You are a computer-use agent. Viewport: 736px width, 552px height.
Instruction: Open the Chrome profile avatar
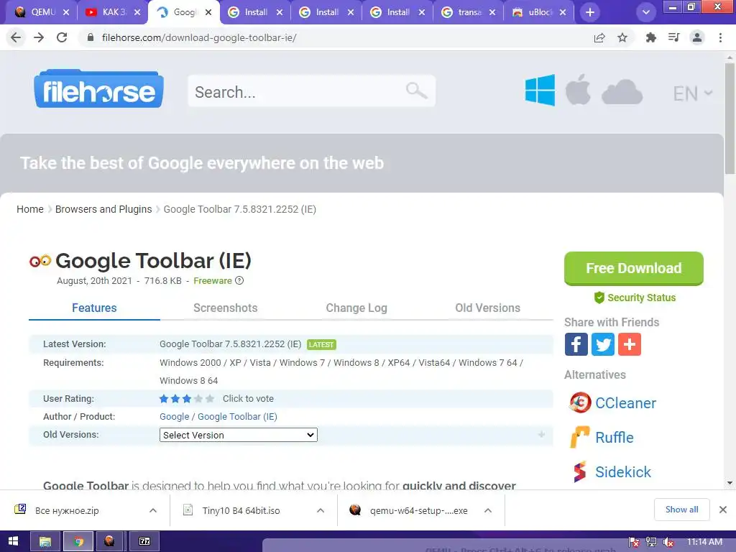[697, 37]
